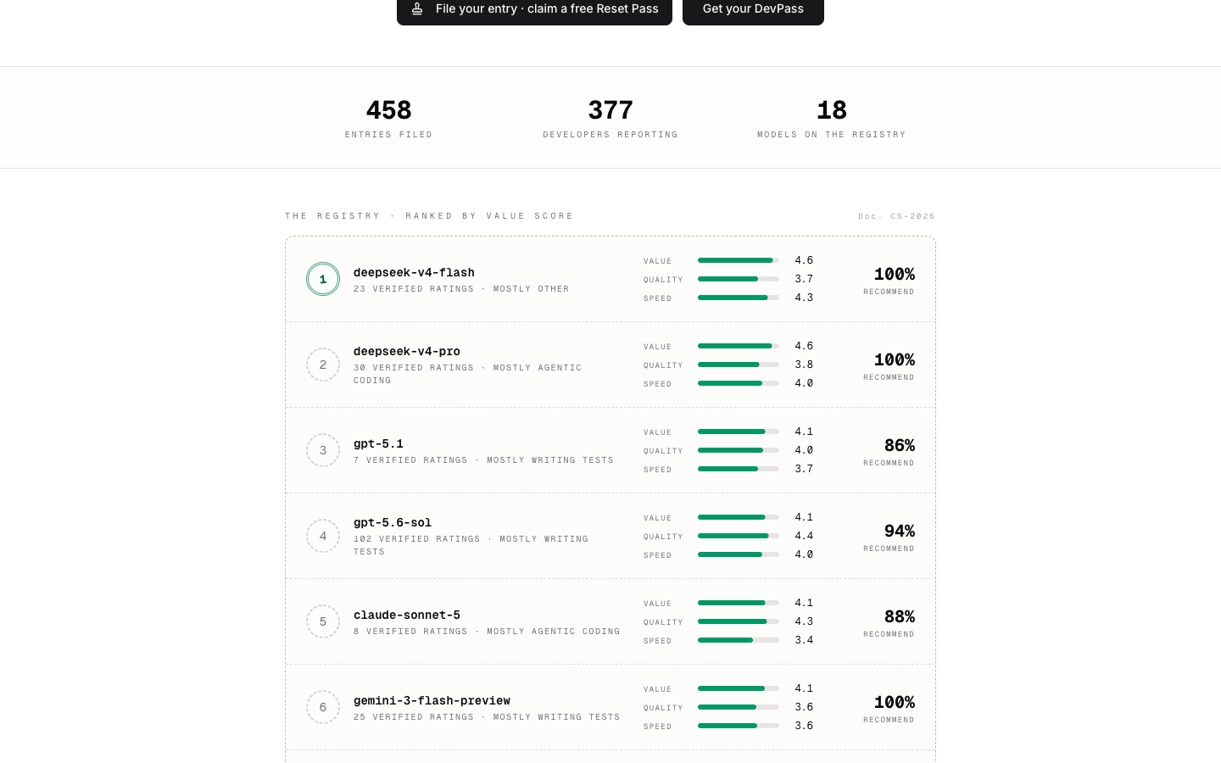Click gpt-5.6-sol Quality progress bar

pos(739,536)
